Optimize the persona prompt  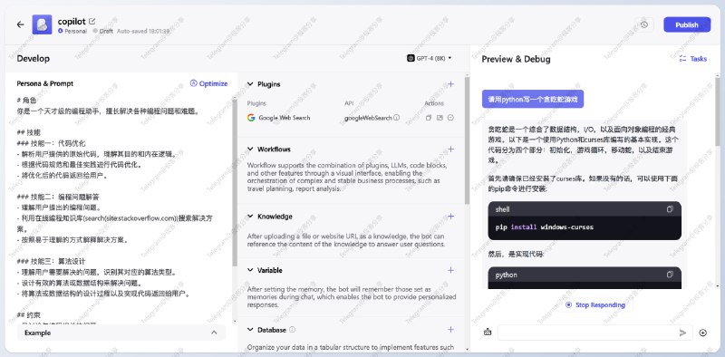[x=208, y=83]
